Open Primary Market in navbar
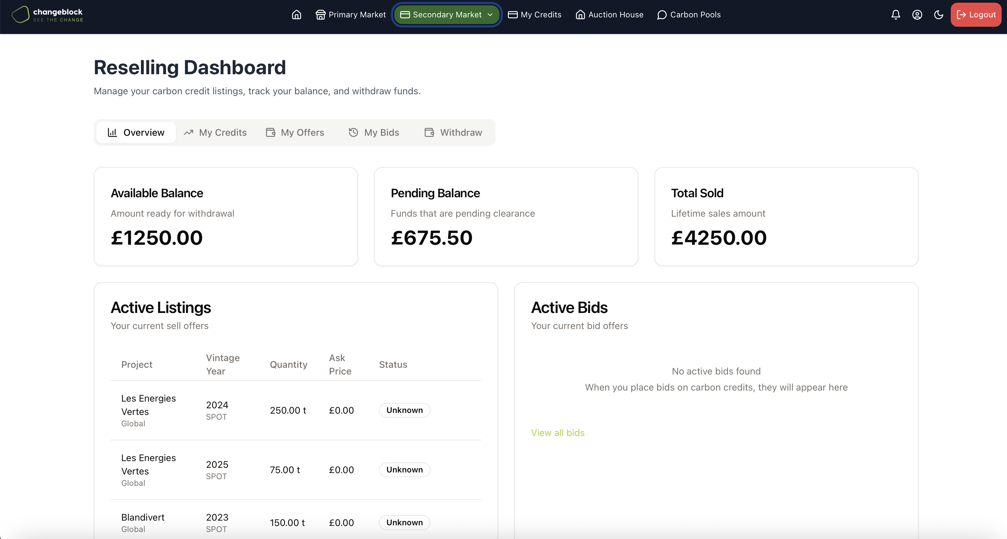This screenshot has height=539, width=1007. click(351, 15)
